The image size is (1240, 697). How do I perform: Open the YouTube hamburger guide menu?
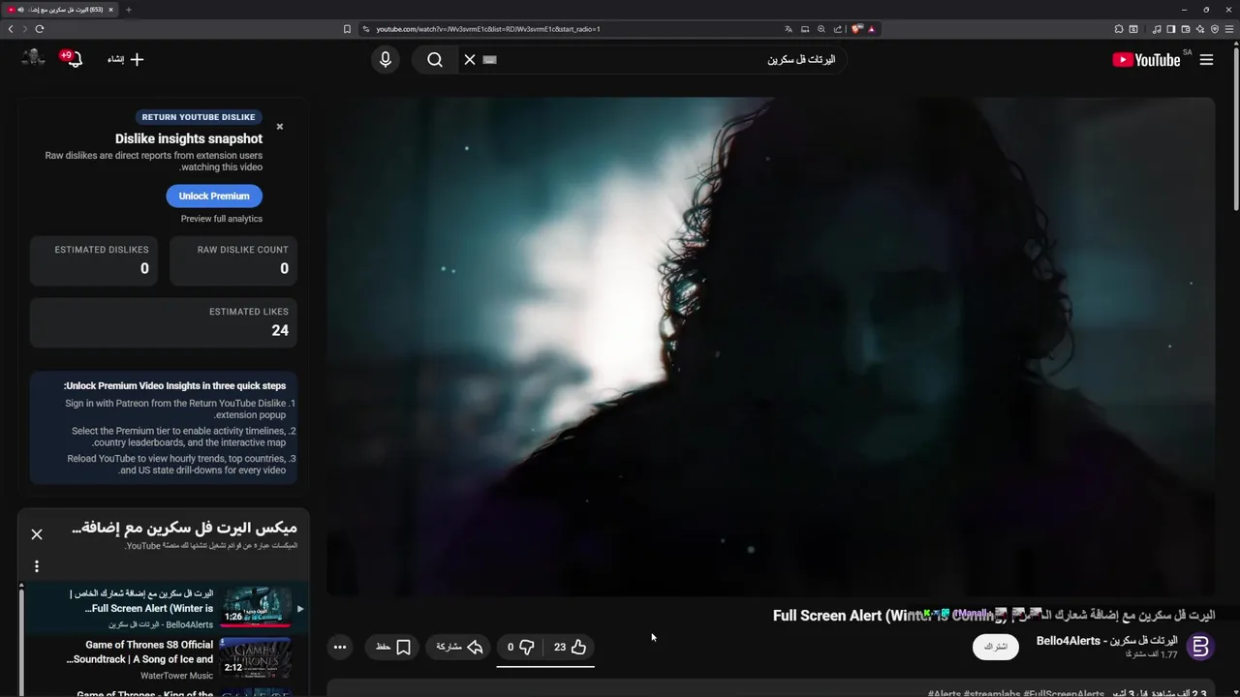1206,60
